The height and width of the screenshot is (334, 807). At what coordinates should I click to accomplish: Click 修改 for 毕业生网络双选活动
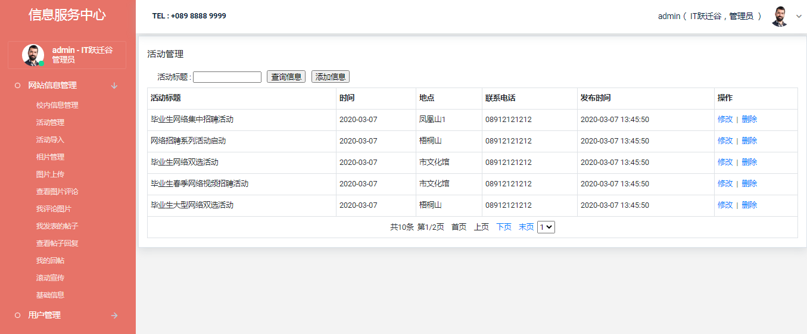[x=725, y=163]
